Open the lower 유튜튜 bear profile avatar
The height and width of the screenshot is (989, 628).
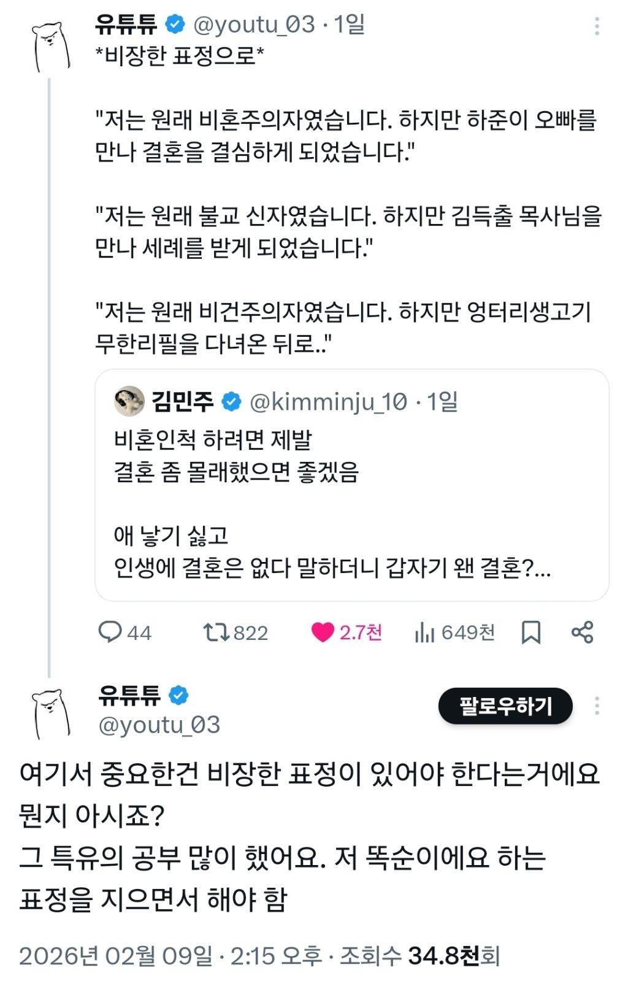52,713
